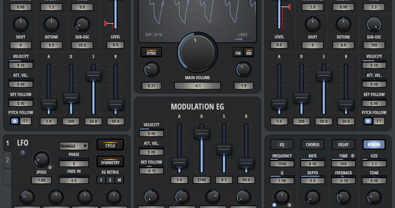Click the Main Volume knob
Image resolution: width=395 pixels, height=208 pixels.
[197, 52]
